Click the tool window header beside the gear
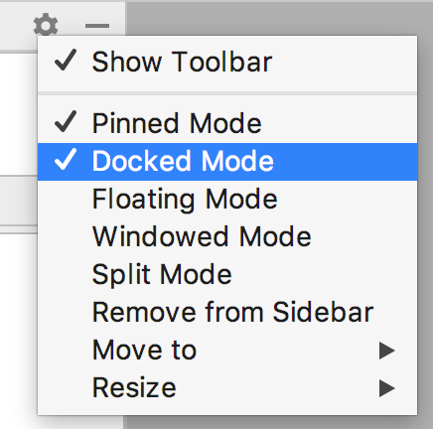This screenshot has width=433, height=429. click(17, 26)
